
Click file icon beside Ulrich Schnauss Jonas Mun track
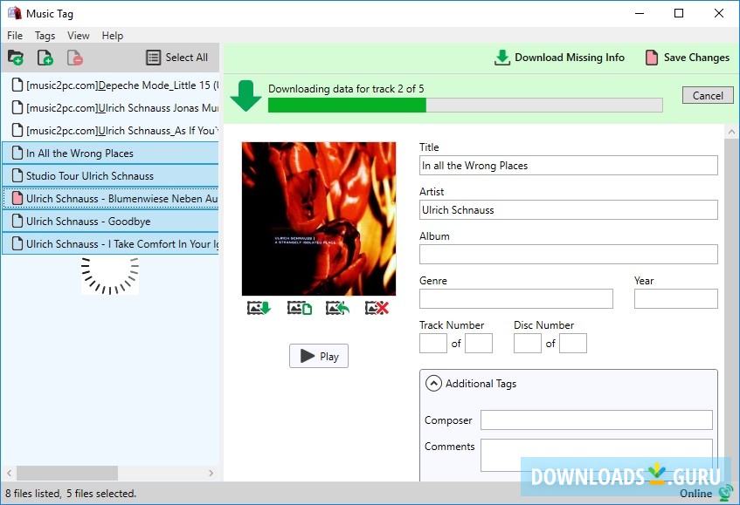click(17, 107)
